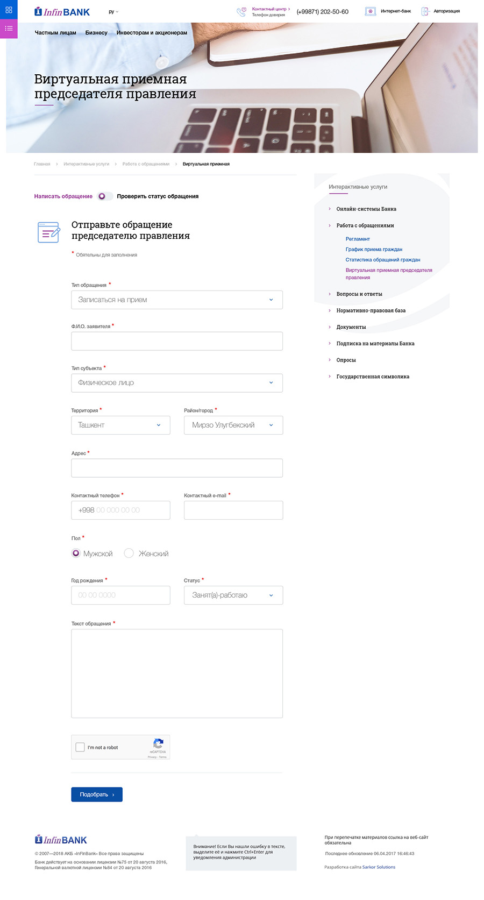Image resolution: width=484 pixels, height=900 pixels.
Task: Open the grid menu icon in the blue corner
Action: pos(9,10)
